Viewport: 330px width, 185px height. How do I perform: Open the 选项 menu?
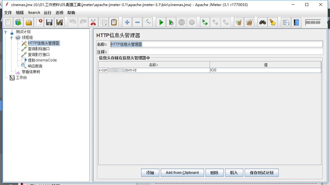59,13
